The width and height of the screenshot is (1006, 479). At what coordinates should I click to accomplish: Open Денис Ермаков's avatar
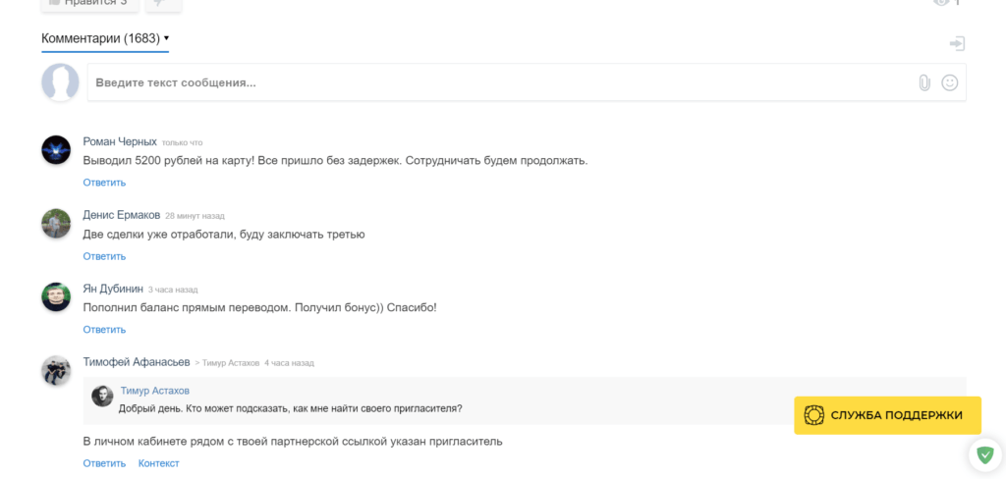click(56, 224)
